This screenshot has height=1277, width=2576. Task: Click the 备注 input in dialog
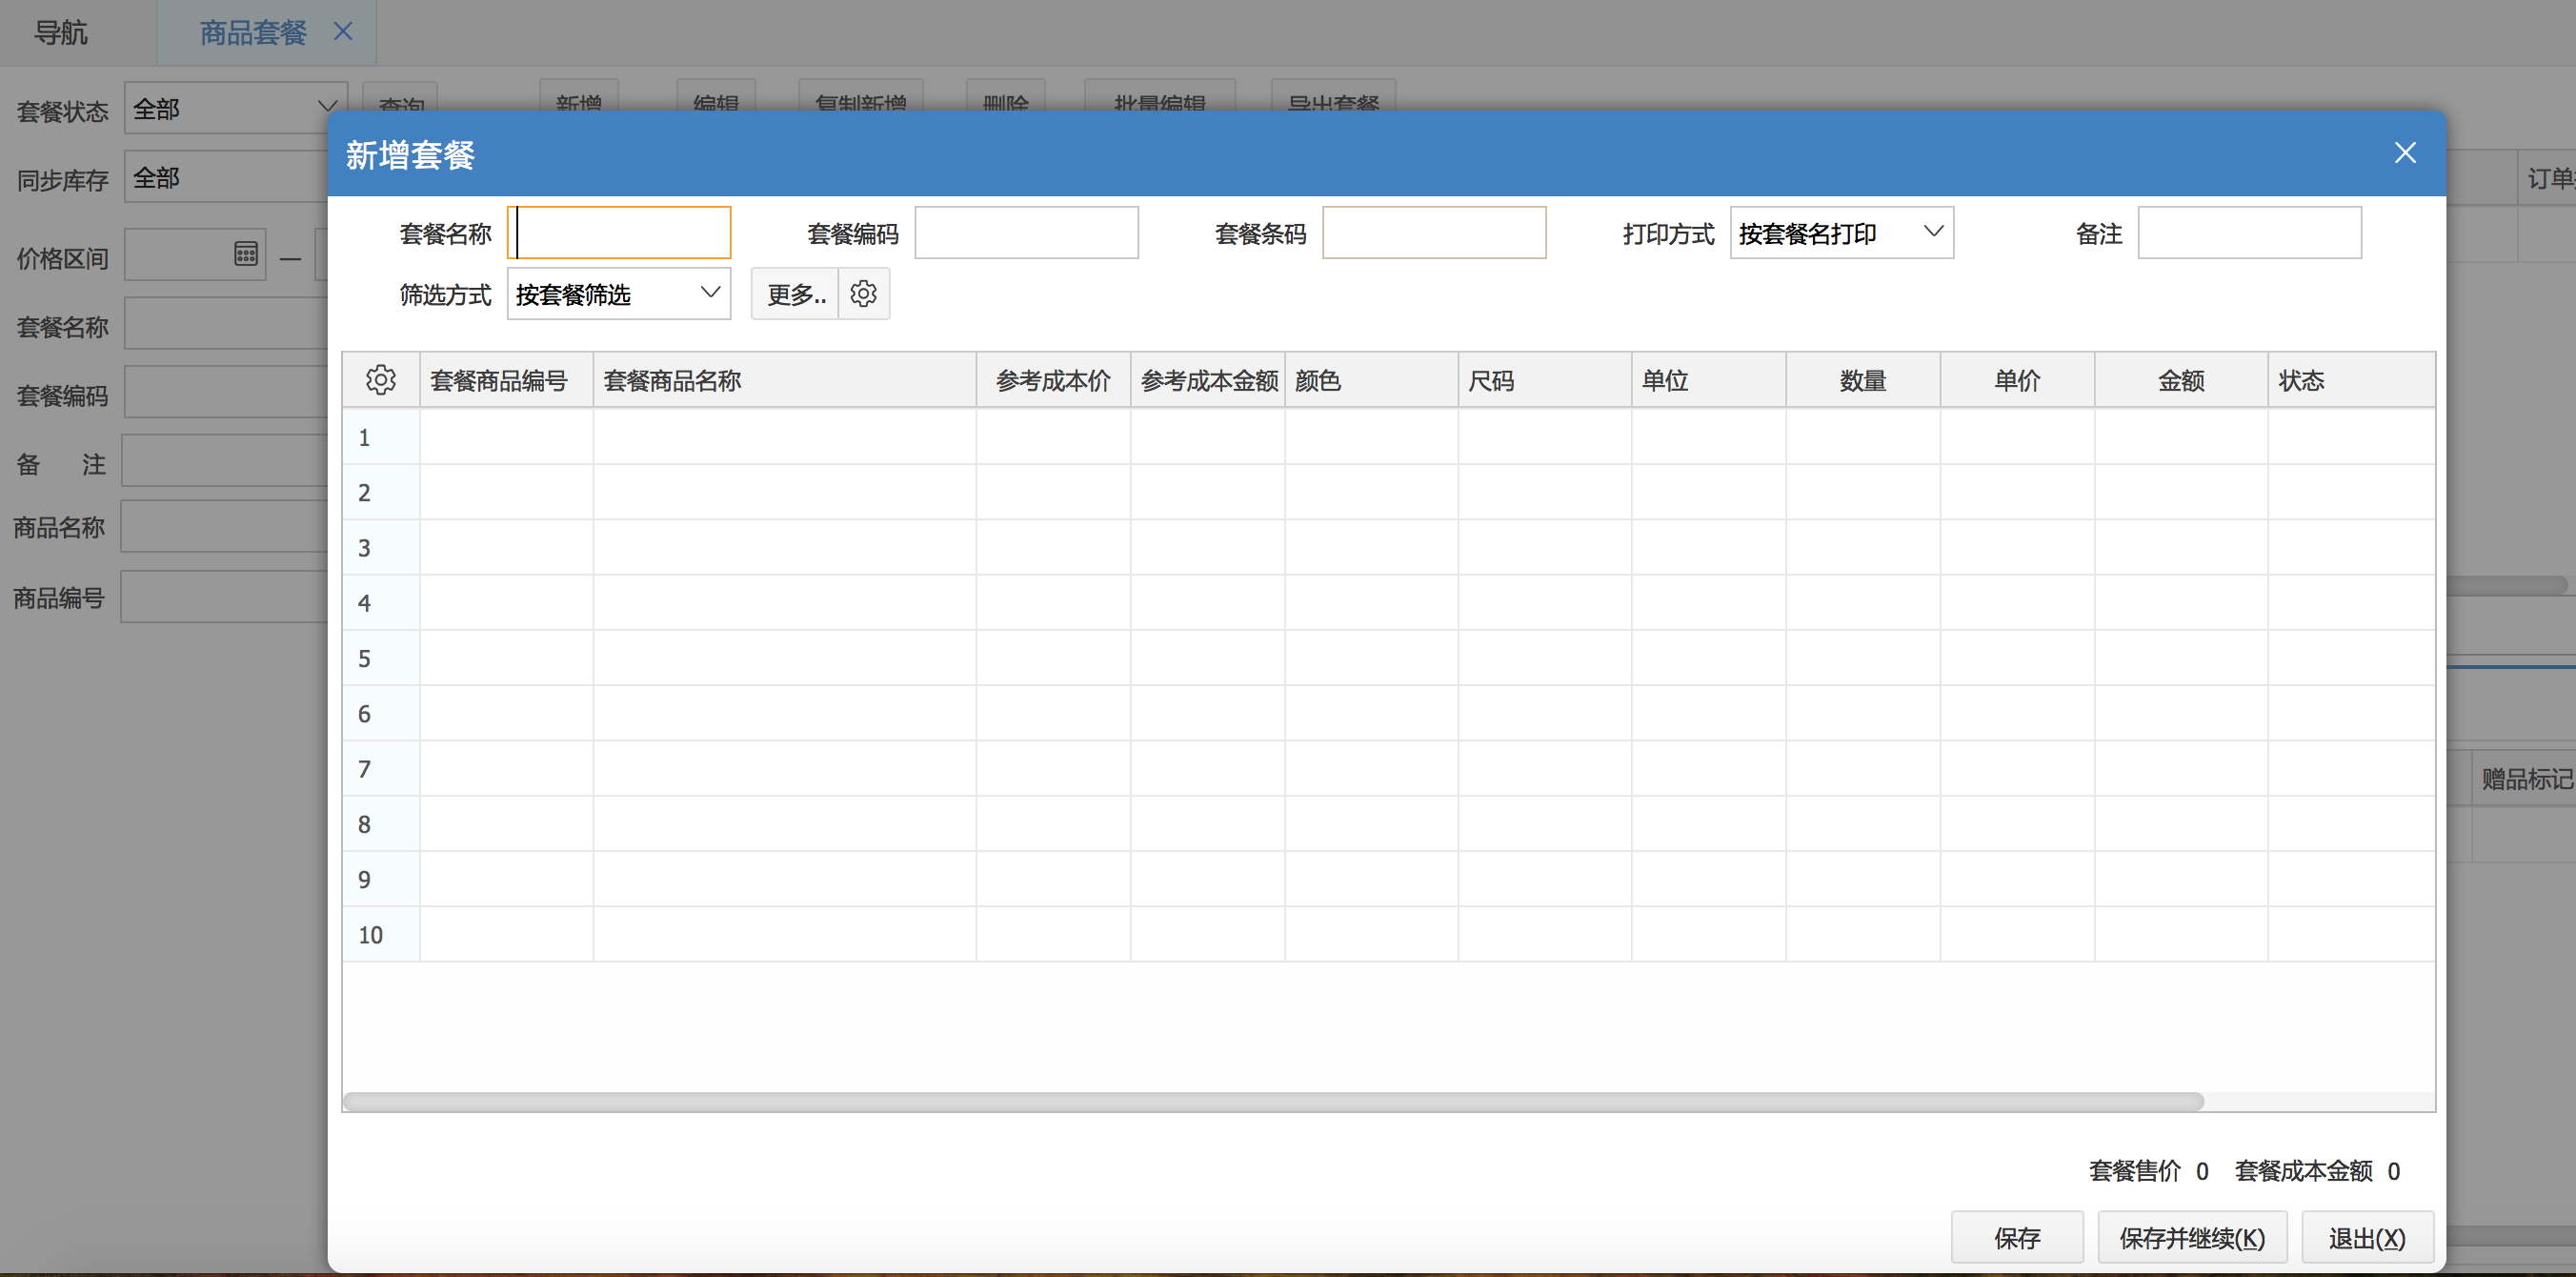(2249, 233)
